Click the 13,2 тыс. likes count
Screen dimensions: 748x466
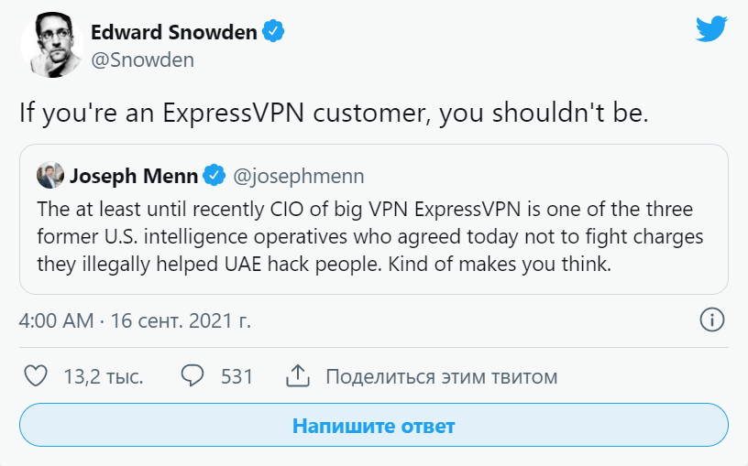coord(103,376)
